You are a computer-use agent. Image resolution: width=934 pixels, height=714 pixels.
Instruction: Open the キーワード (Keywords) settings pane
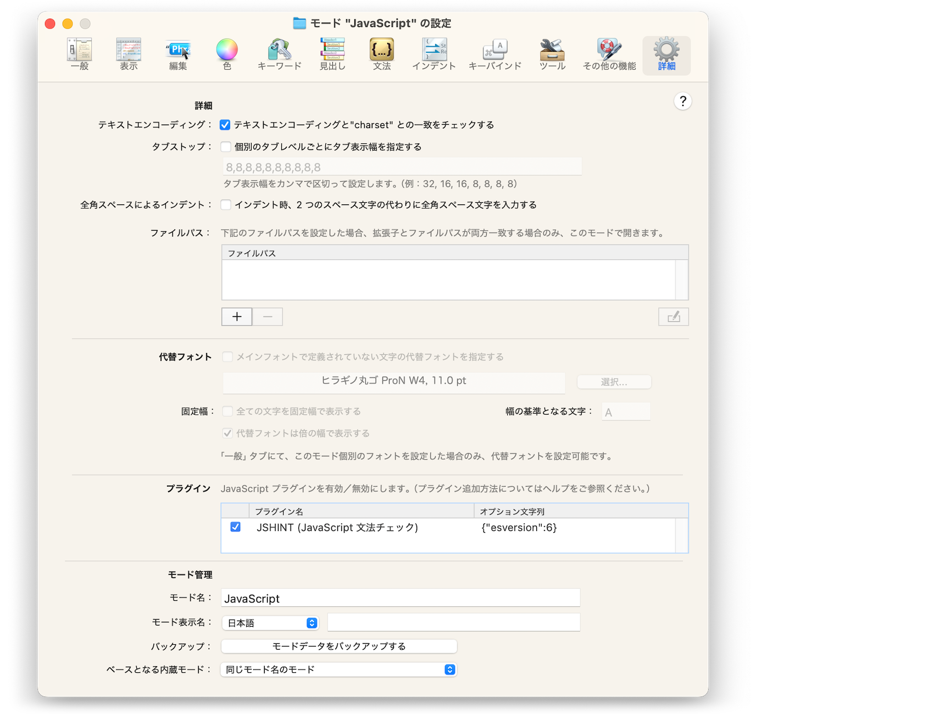(x=280, y=55)
